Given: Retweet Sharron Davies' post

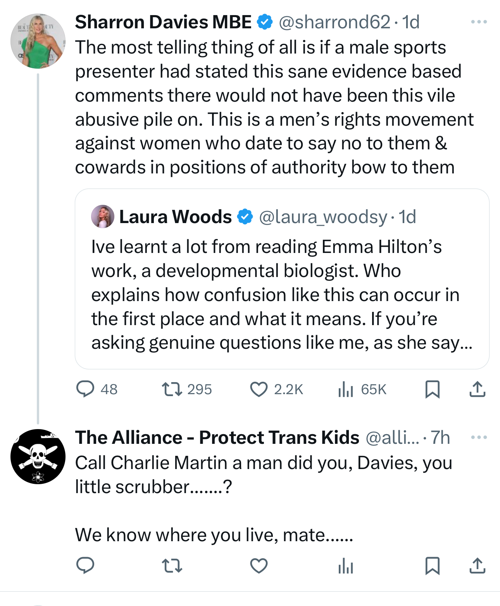Looking at the screenshot, I should [x=172, y=389].
